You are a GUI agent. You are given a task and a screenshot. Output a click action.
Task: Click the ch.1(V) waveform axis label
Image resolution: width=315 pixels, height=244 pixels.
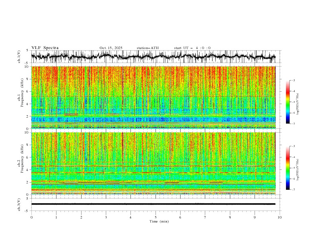tap(19, 57)
